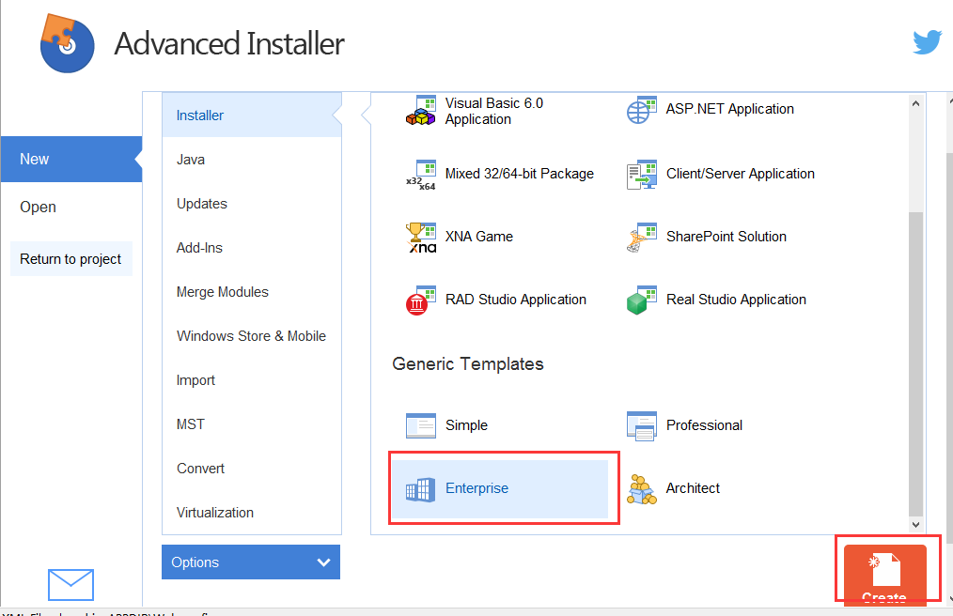Click the envelope mail icon
Image resolution: width=953 pixels, height=616 pixels.
(x=70, y=585)
